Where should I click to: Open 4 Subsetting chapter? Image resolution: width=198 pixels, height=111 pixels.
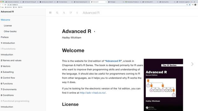click(x=7, y=72)
